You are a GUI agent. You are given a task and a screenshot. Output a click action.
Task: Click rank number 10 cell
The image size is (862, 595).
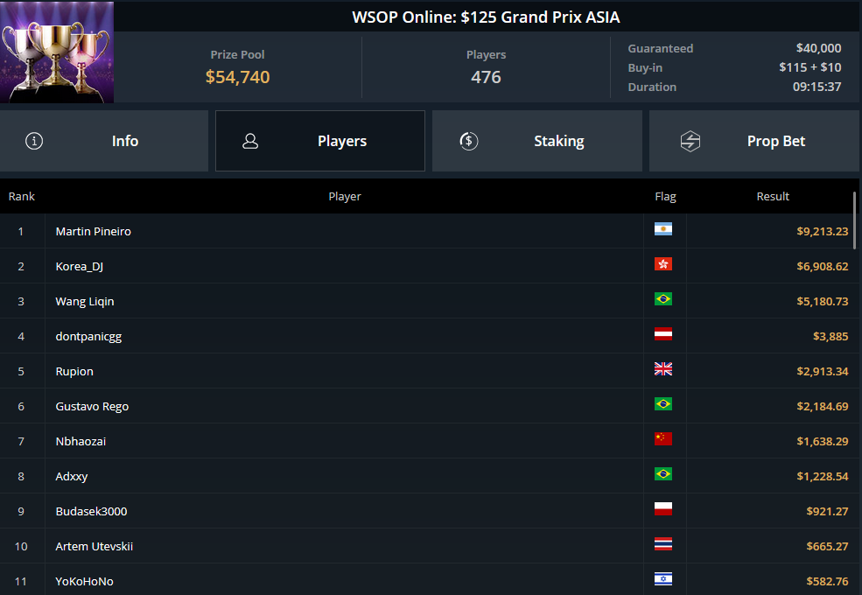click(x=21, y=546)
